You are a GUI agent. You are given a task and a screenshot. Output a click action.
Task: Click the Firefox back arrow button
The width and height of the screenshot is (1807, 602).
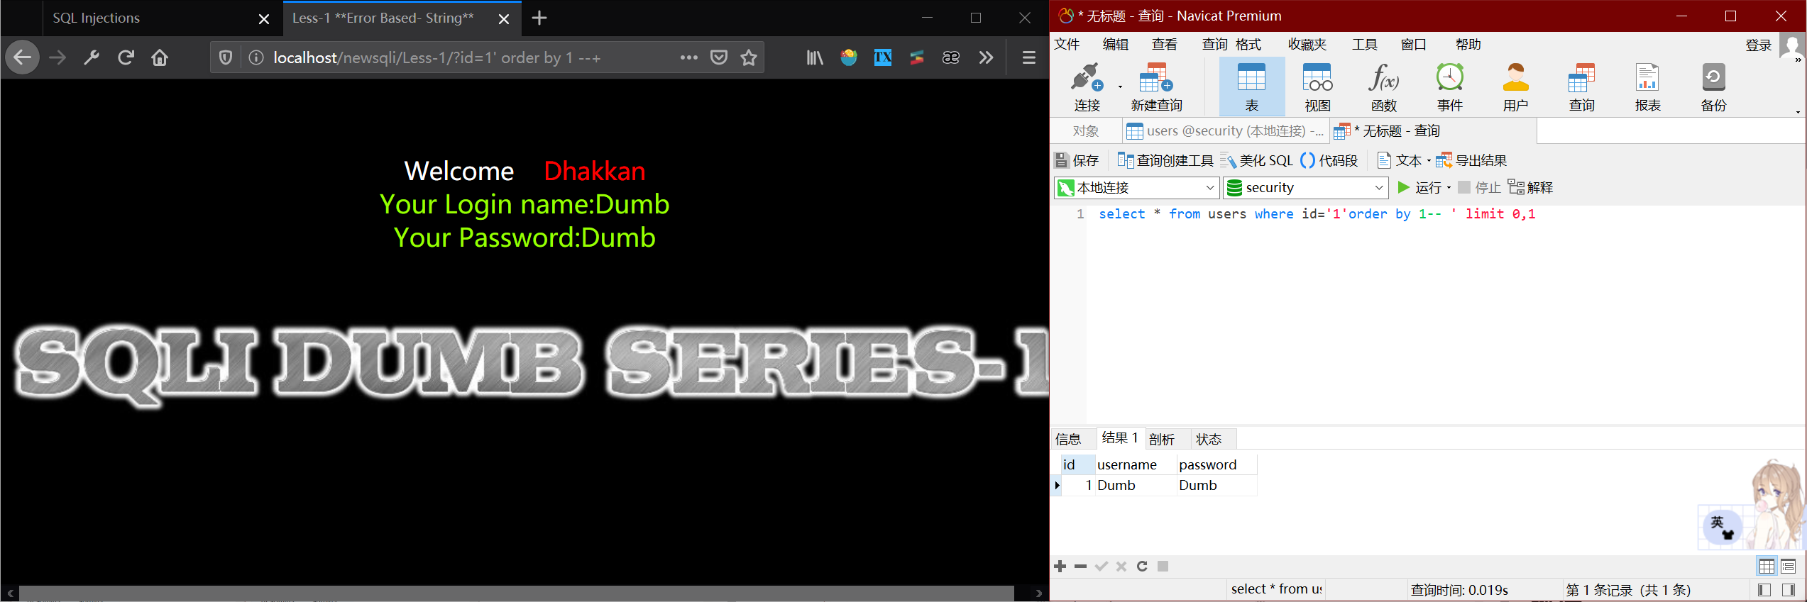[22, 57]
